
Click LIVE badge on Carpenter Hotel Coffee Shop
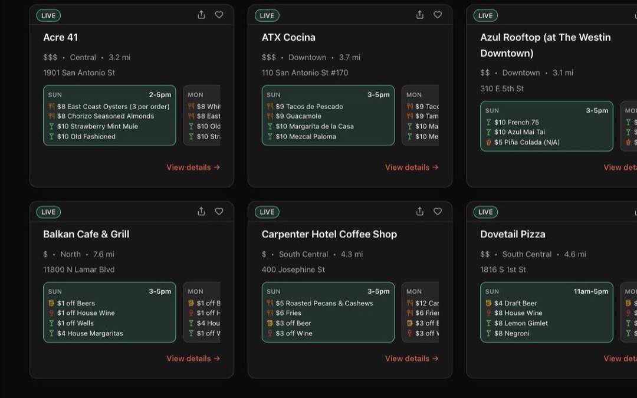tap(267, 212)
